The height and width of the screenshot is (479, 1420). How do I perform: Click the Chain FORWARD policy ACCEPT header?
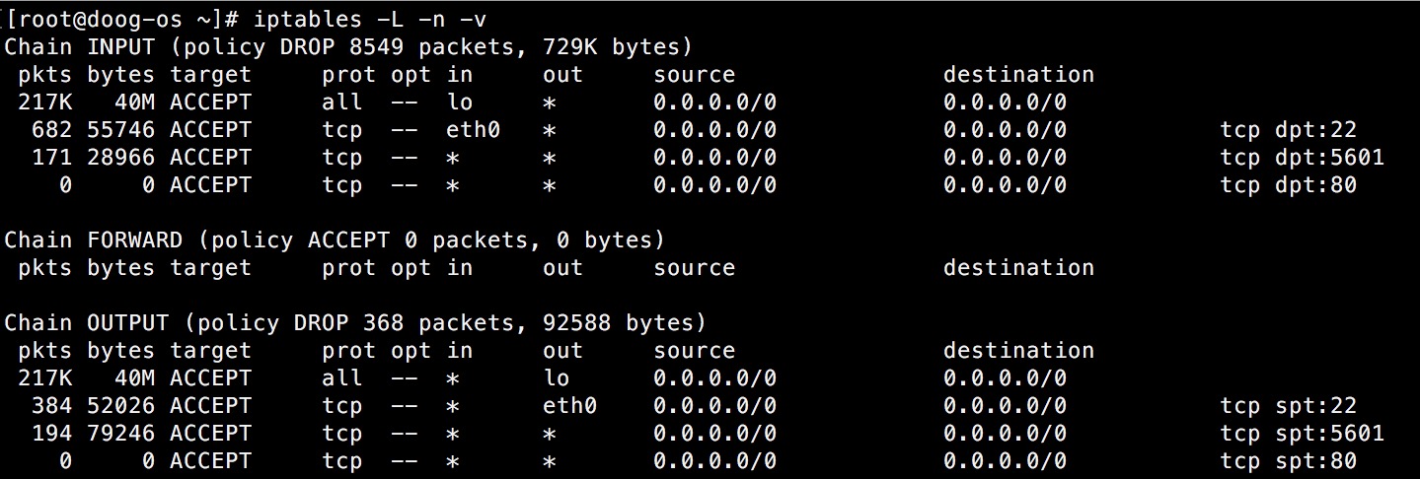pos(335,239)
